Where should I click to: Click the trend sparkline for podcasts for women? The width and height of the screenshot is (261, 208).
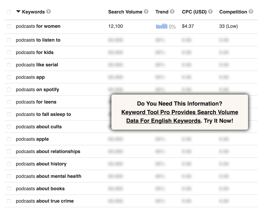161,26
